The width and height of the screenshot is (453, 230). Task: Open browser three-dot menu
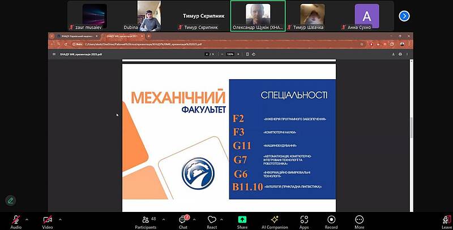pos(409,44)
